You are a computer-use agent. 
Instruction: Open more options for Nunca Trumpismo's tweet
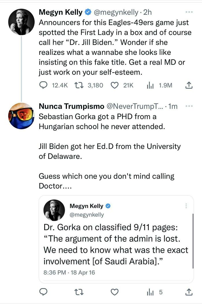tap(189, 106)
